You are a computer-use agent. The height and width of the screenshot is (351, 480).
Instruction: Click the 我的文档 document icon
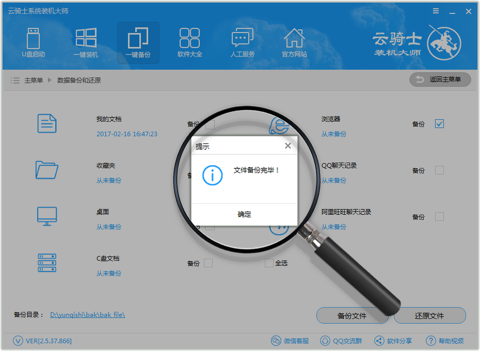pos(47,123)
